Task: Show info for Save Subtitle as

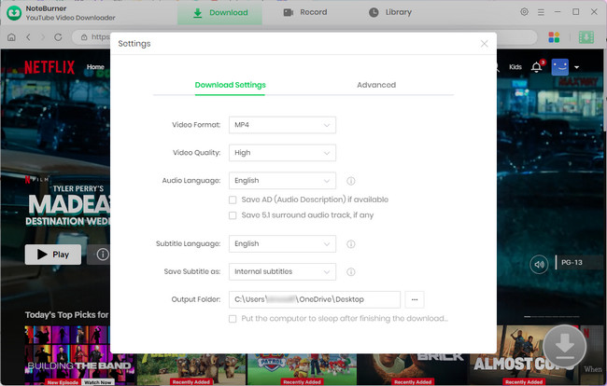Action: pyautogui.click(x=351, y=272)
